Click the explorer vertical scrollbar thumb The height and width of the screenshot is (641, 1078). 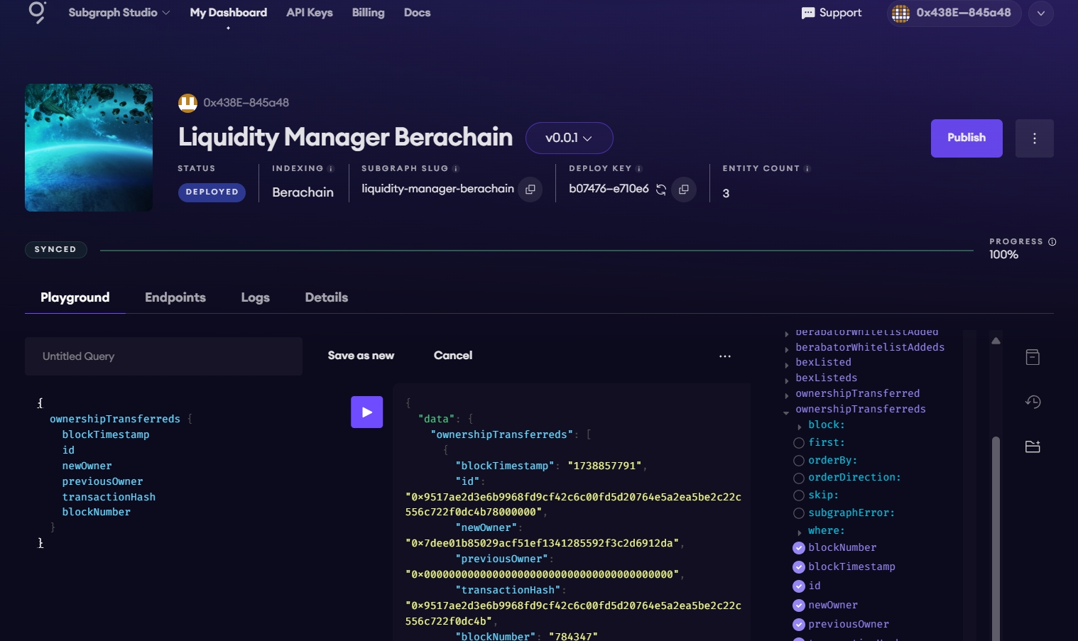click(x=996, y=538)
